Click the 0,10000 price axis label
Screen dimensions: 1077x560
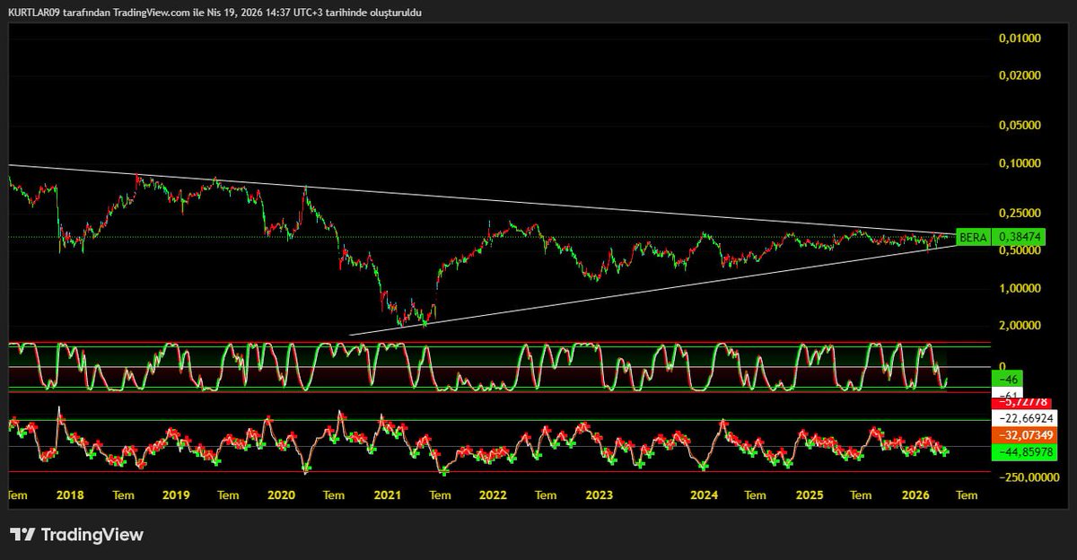point(1020,163)
